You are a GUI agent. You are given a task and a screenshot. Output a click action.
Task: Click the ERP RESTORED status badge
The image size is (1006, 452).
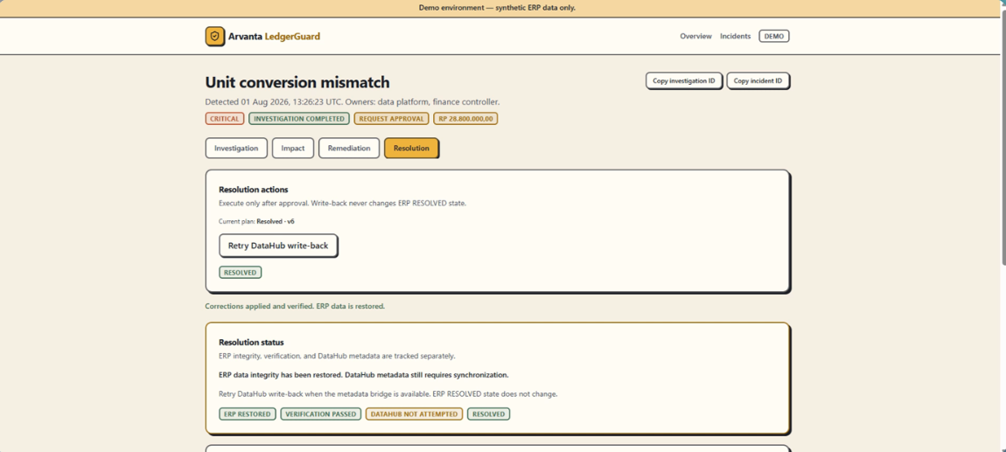(x=248, y=414)
